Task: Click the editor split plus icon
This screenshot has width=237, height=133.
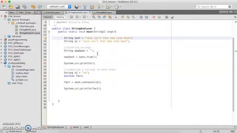Action: click(235, 17)
